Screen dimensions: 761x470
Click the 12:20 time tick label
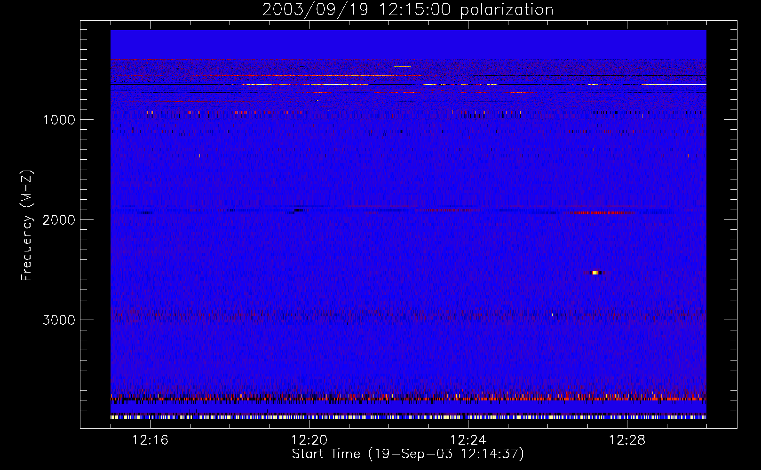point(309,440)
